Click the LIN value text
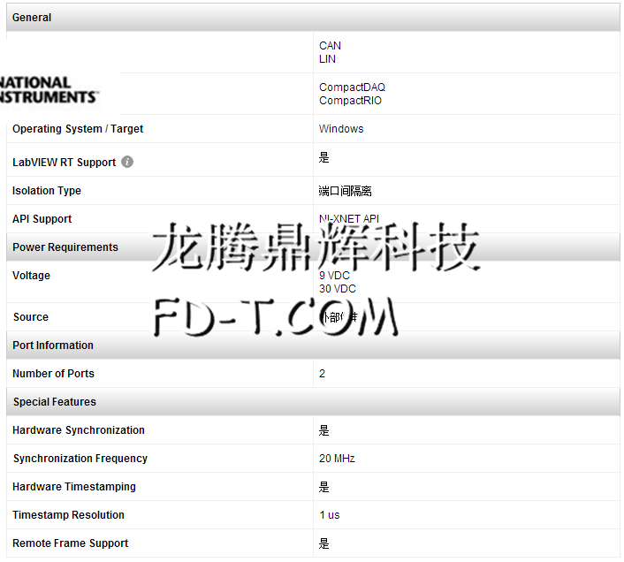Image resolution: width=624 pixels, height=562 pixels. (327, 59)
